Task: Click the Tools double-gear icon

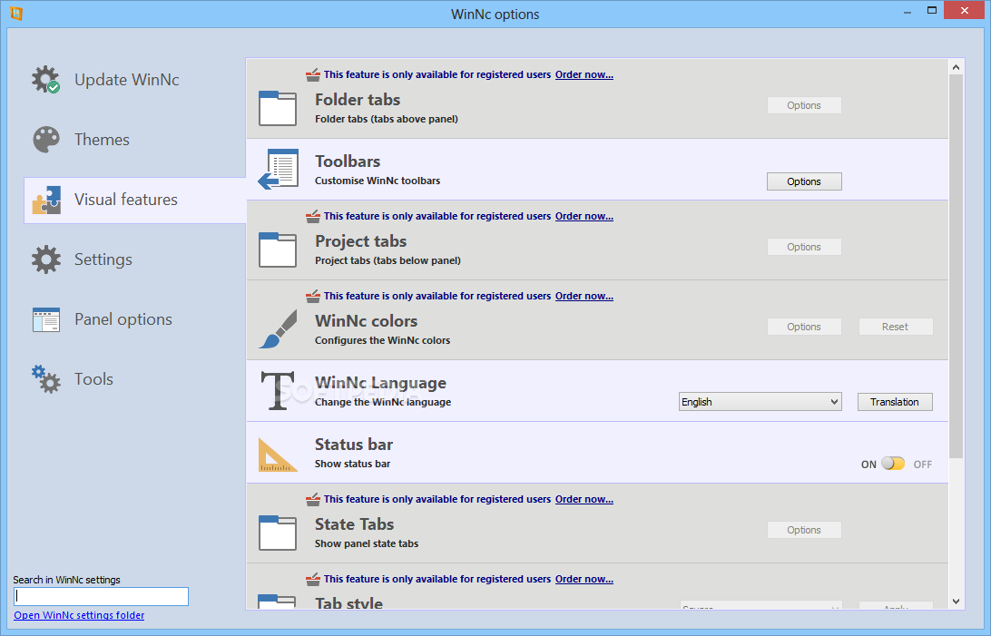Action: pyautogui.click(x=46, y=379)
